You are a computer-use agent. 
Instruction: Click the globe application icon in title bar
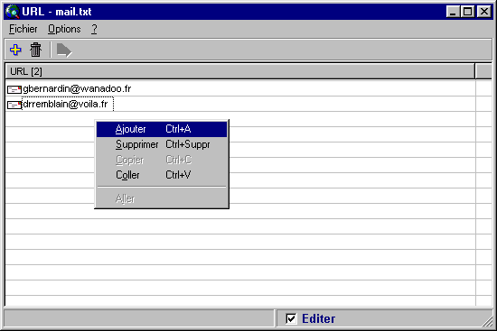(13, 12)
